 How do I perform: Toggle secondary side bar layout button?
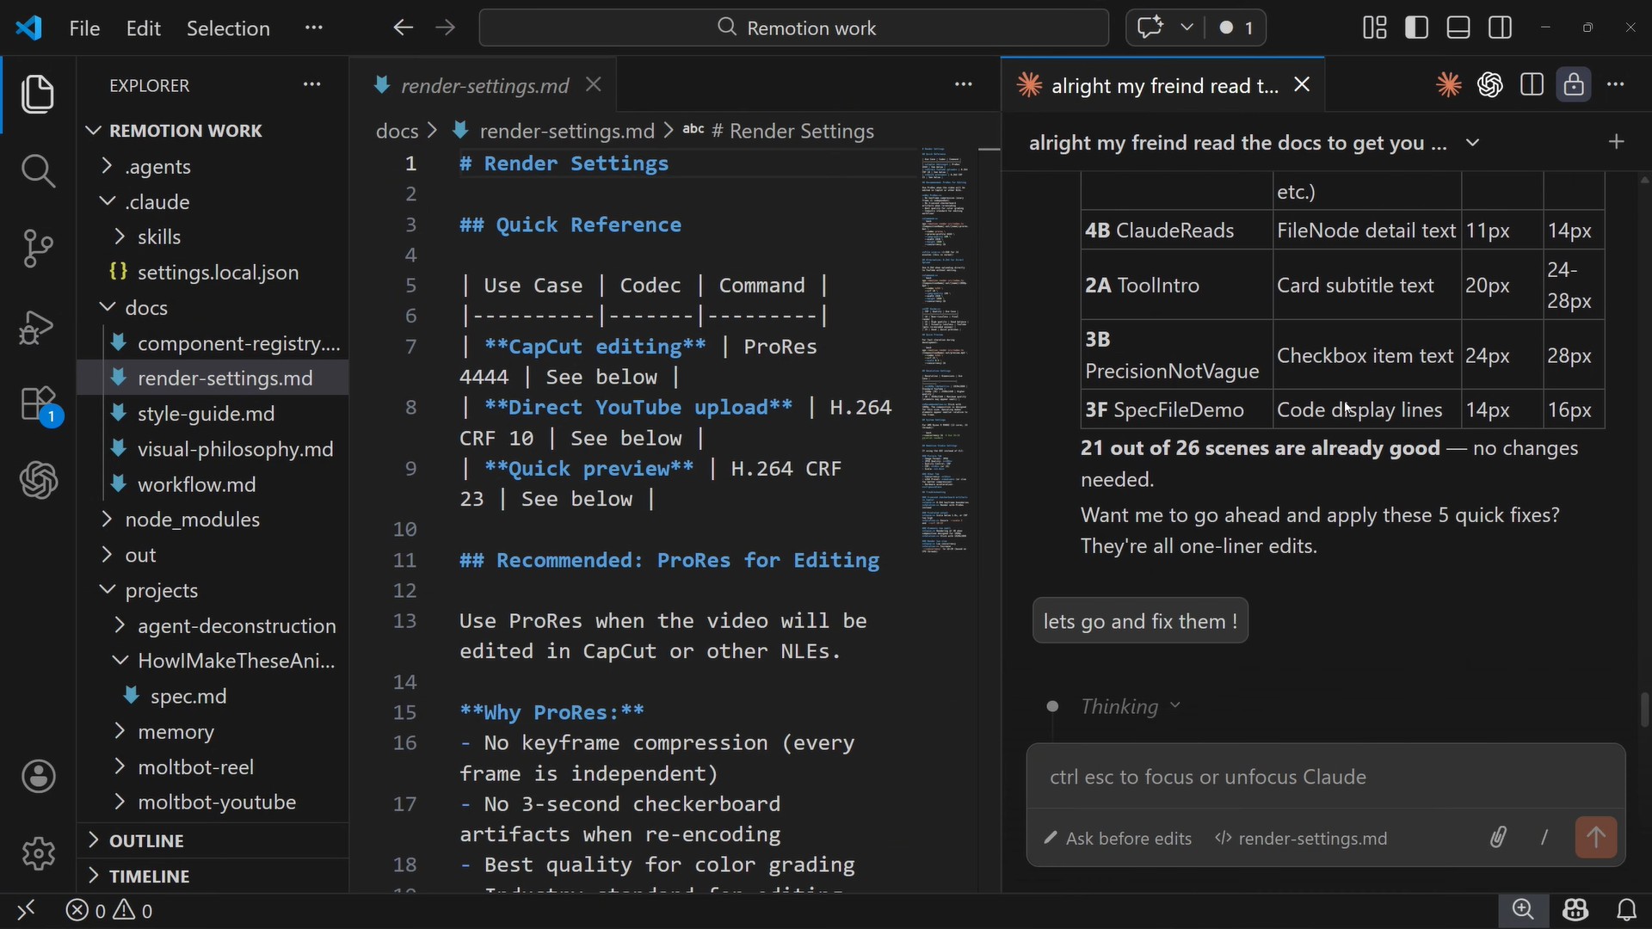[x=1500, y=28]
